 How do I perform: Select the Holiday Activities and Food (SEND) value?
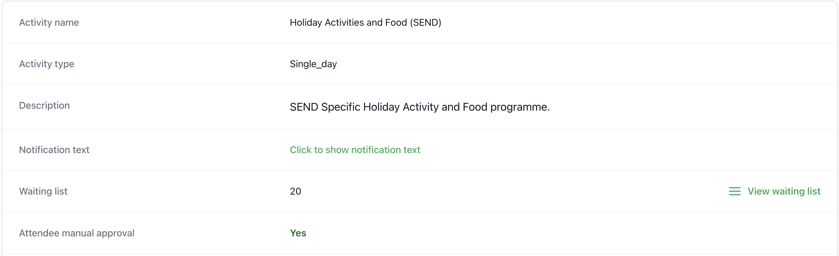(x=365, y=23)
